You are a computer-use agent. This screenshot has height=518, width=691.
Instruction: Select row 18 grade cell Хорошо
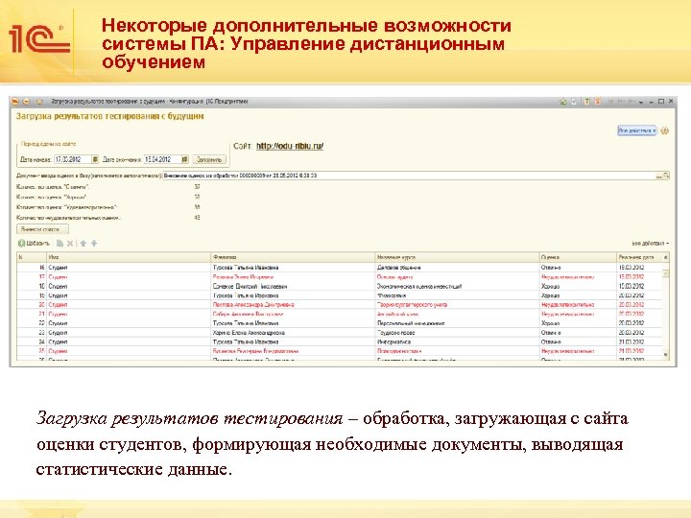pyautogui.click(x=578, y=286)
